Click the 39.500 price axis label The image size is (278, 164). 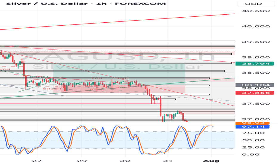point(256,42)
